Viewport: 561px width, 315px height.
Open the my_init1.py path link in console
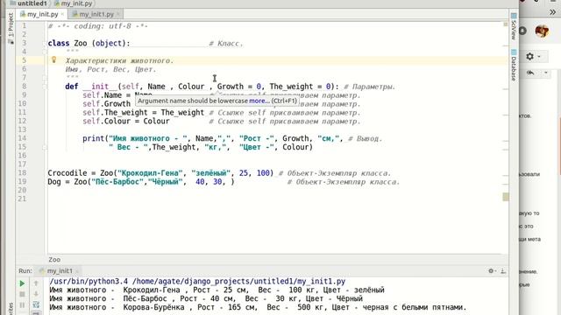[x=238, y=282]
